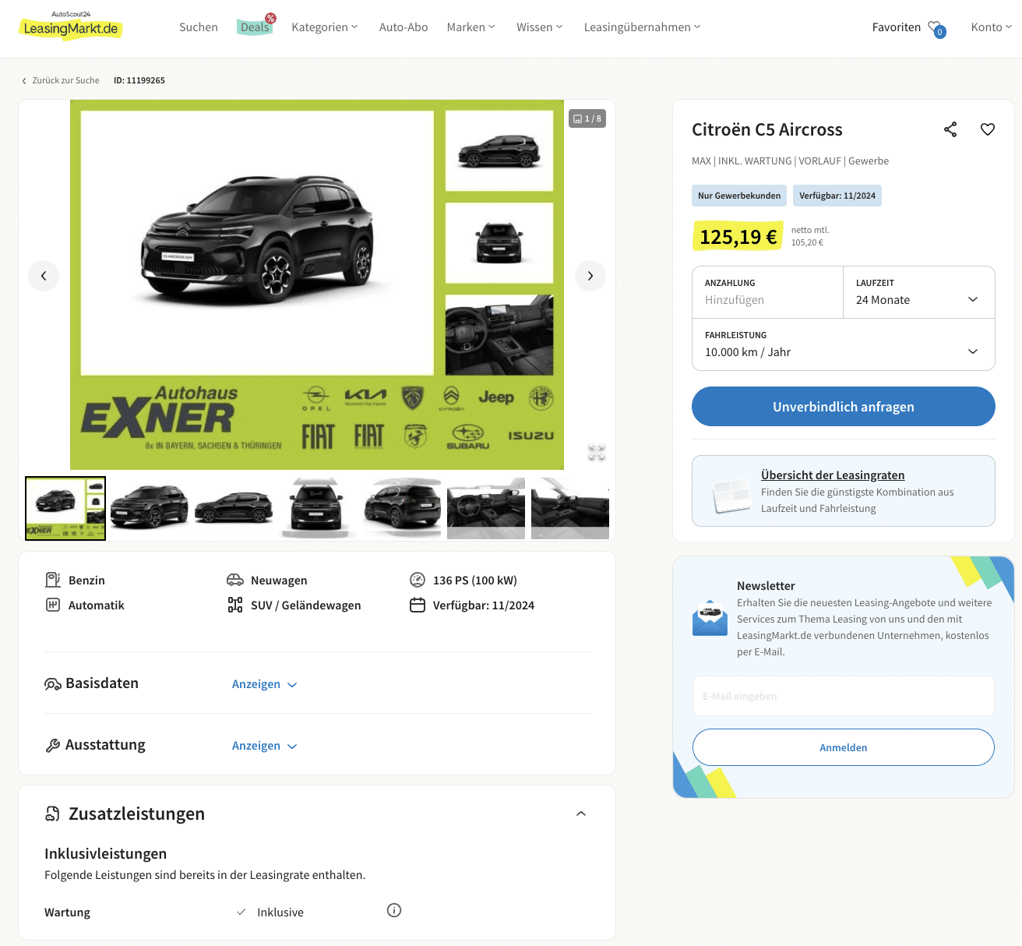Image resolution: width=1022 pixels, height=946 pixels.
Task: Expand Ausstattung with Anzeigen
Action: coord(265,746)
